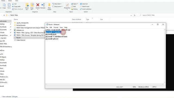Image resolution: width=174 pixels, height=98 pixels.
Task: Open Music in navigation pane
Action: pyautogui.click(x=2, y=68)
